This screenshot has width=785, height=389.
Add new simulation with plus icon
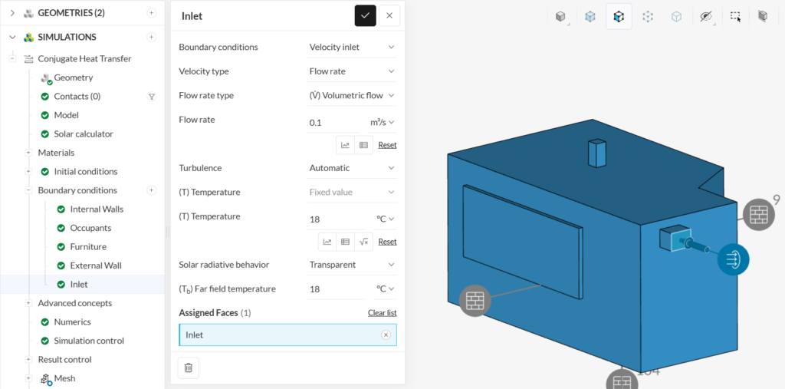(x=152, y=37)
